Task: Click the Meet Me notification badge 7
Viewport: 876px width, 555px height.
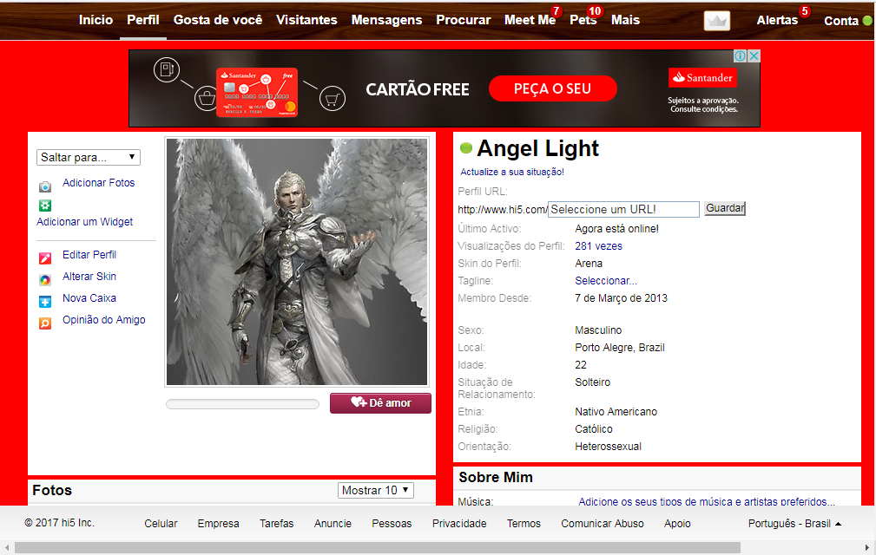Action: [x=556, y=10]
